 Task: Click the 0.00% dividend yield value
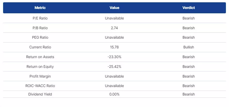tap(114, 94)
